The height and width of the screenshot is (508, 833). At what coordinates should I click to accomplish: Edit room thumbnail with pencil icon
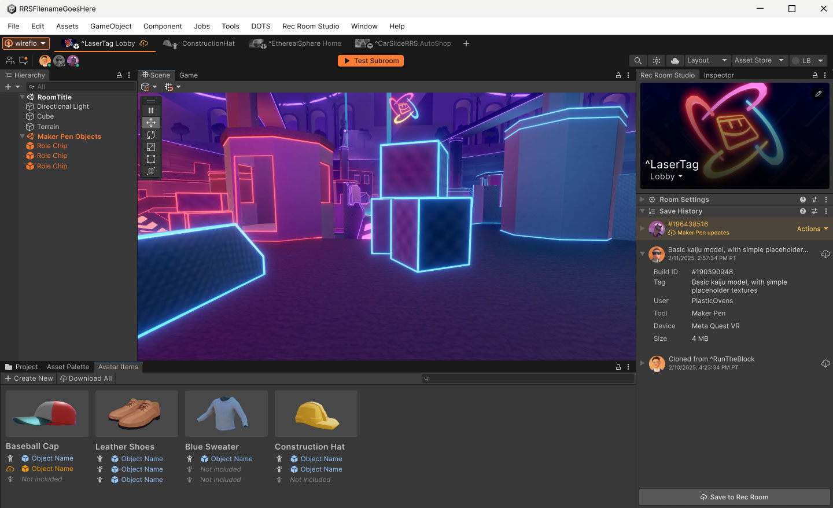pyautogui.click(x=819, y=94)
